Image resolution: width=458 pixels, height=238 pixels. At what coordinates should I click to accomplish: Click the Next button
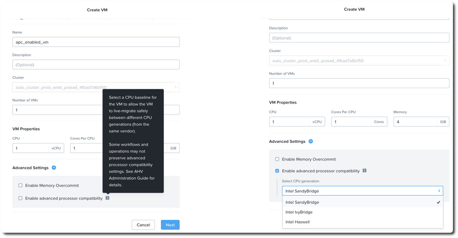pos(170,225)
